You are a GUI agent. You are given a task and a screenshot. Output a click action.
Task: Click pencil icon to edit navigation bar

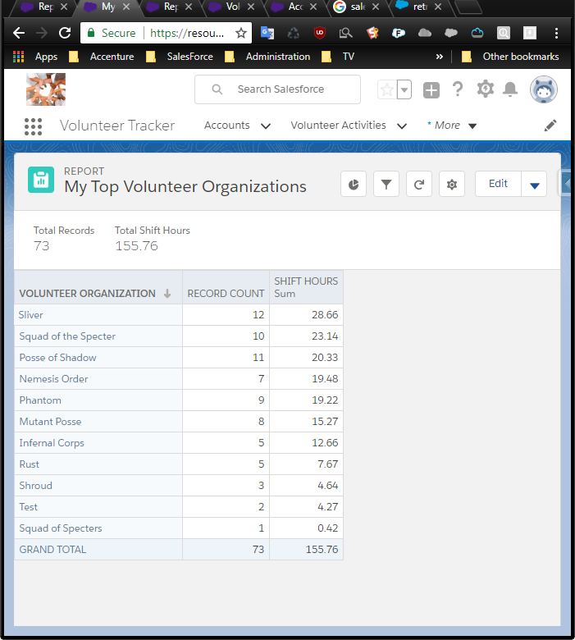pos(550,126)
